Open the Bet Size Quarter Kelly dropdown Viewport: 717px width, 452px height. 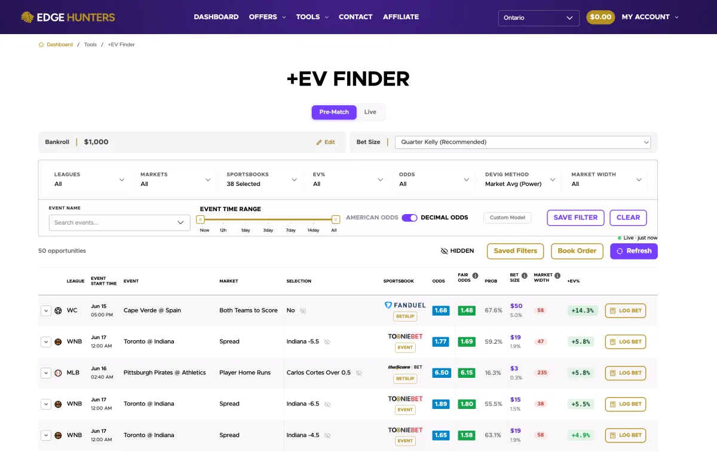point(522,142)
